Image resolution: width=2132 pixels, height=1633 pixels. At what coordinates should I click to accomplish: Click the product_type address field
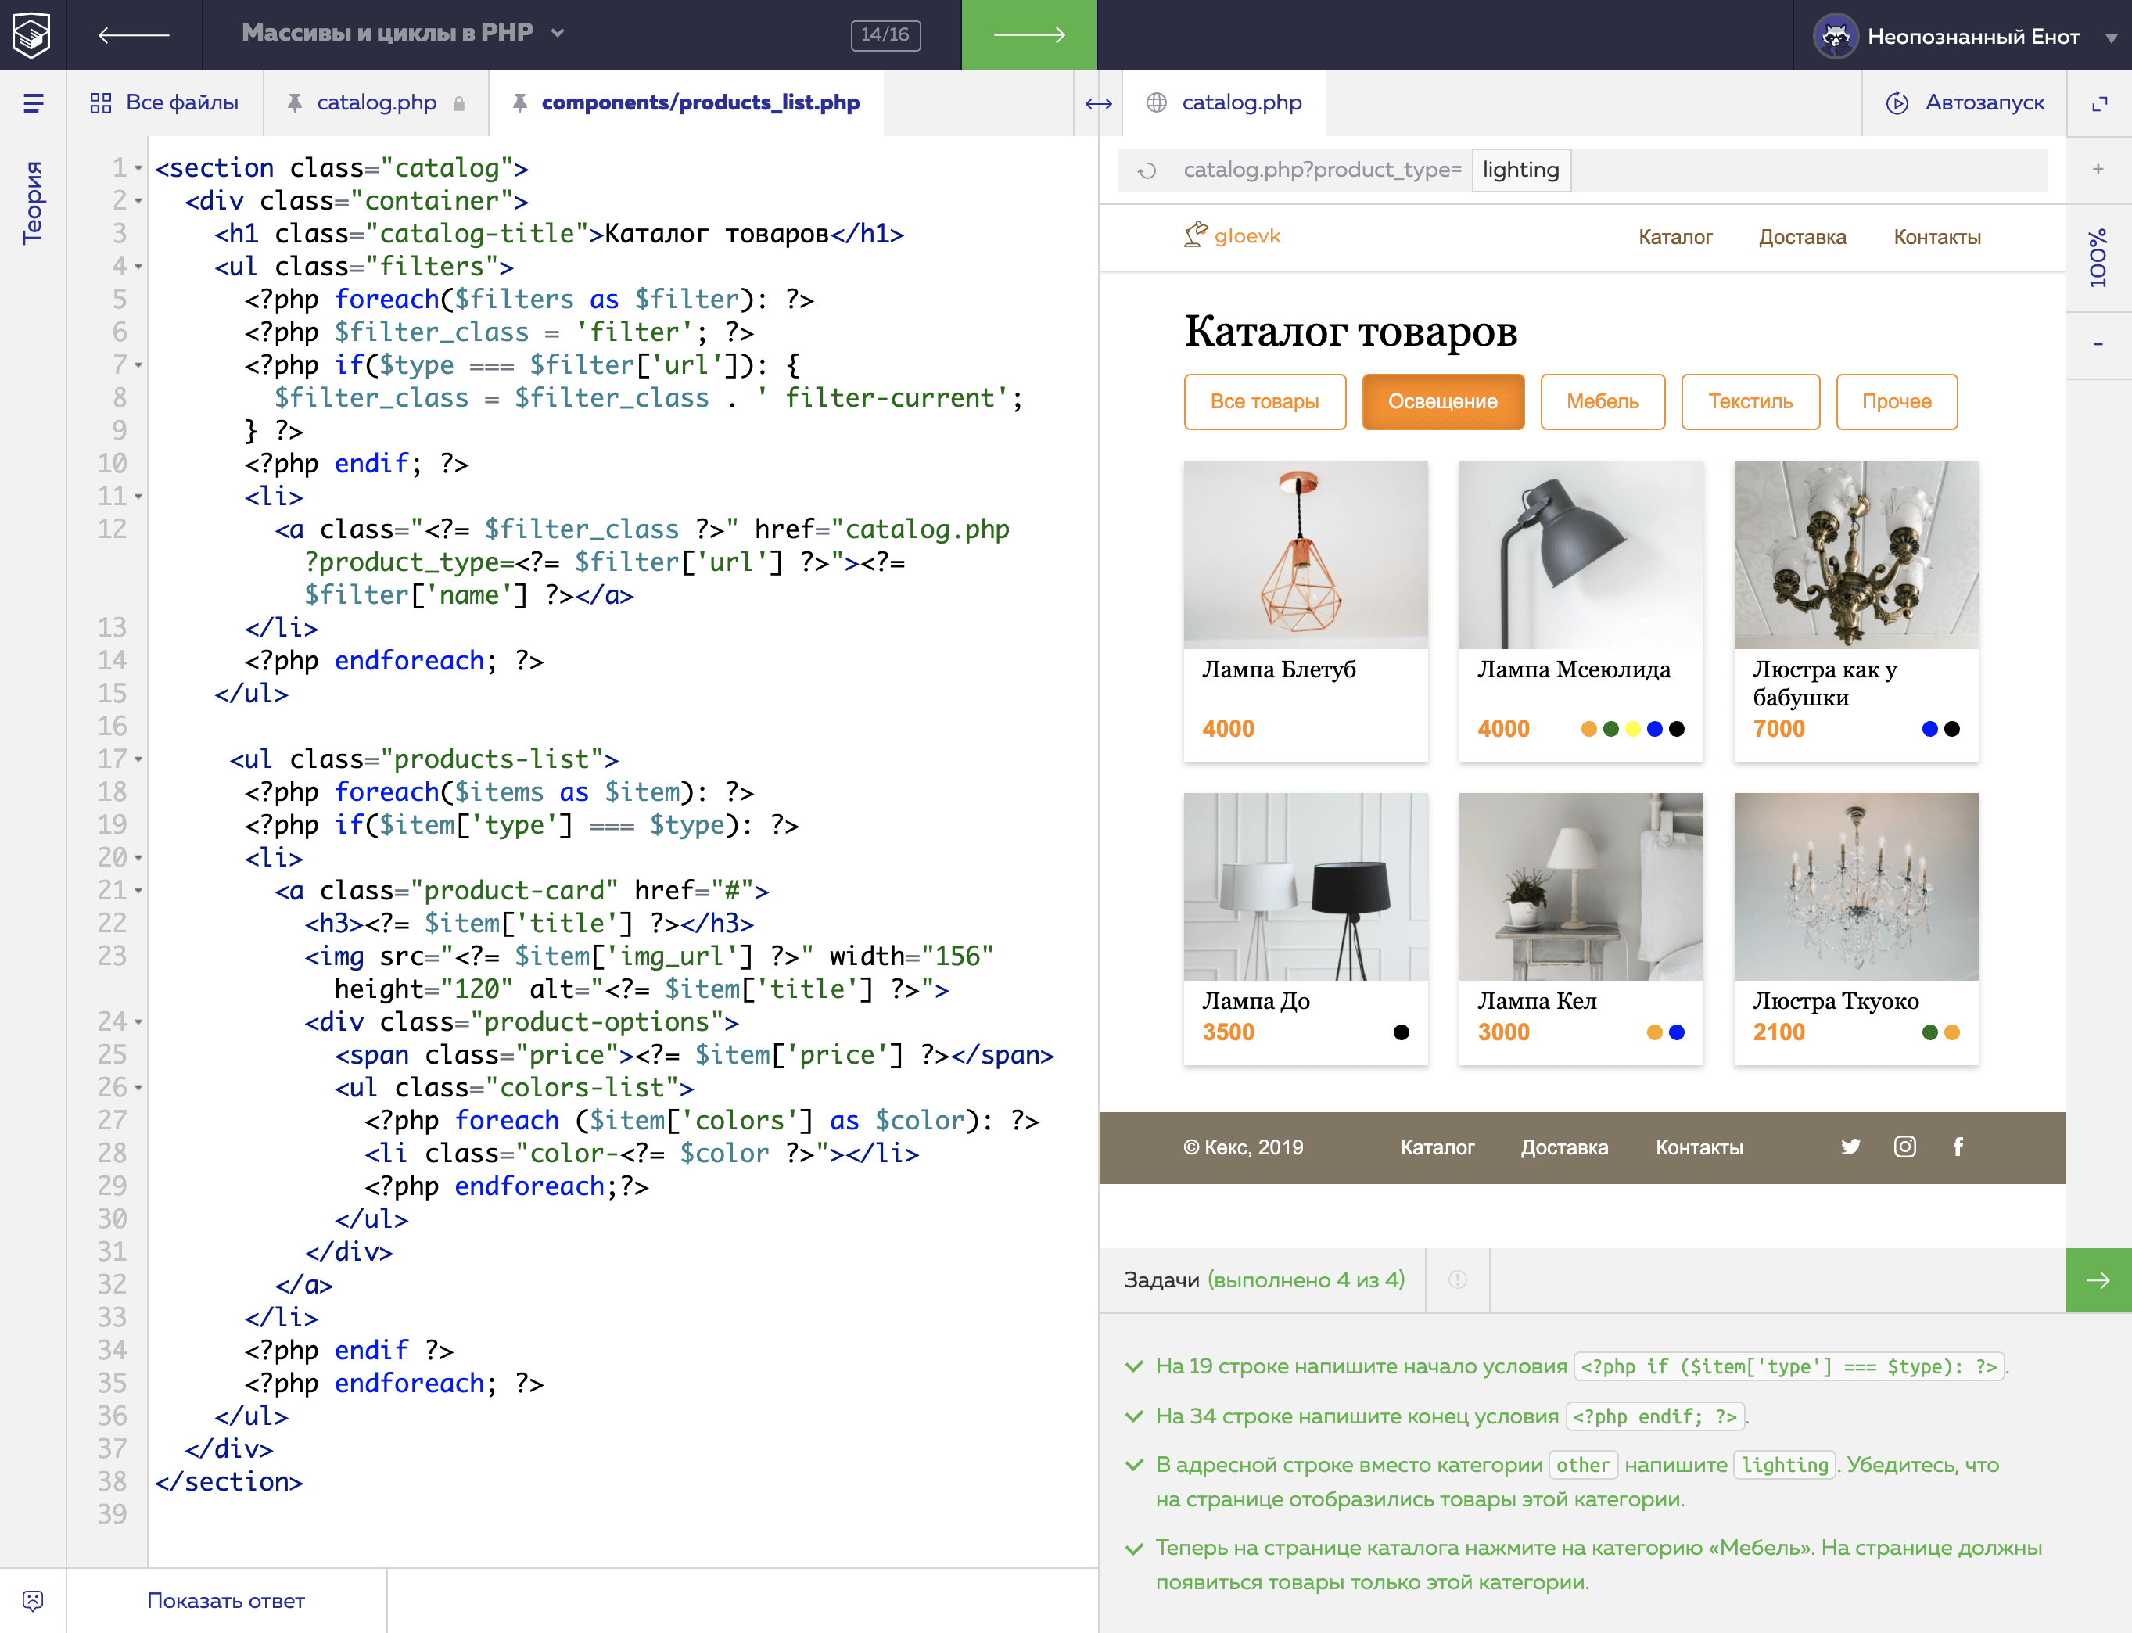pos(1520,170)
